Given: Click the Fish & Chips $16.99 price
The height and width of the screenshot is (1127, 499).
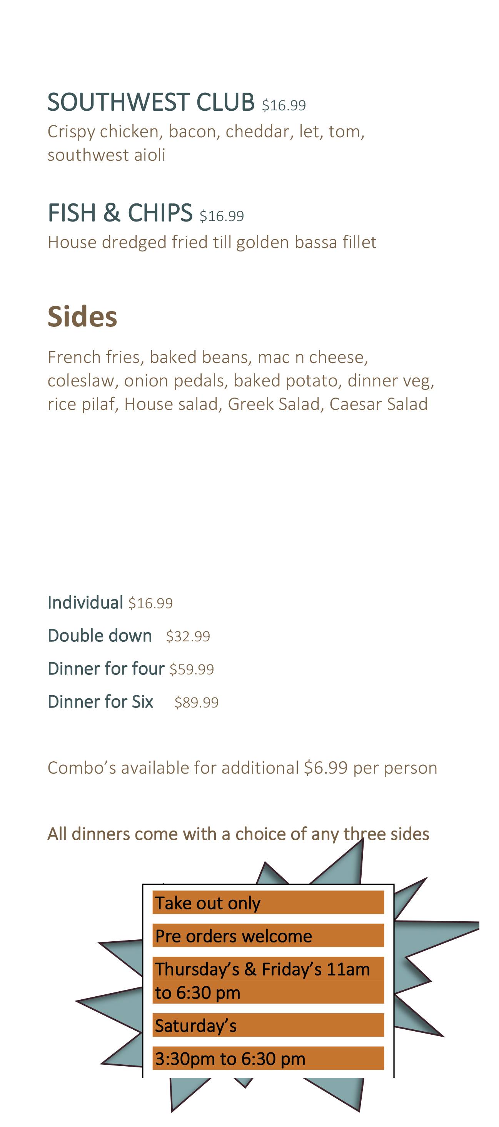Looking at the screenshot, I should click(x=222, y=216).
